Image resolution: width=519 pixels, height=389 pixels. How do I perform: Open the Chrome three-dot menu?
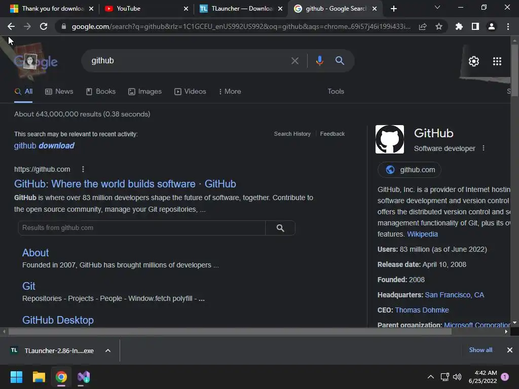pyautogui.click(x=508, y=26)
